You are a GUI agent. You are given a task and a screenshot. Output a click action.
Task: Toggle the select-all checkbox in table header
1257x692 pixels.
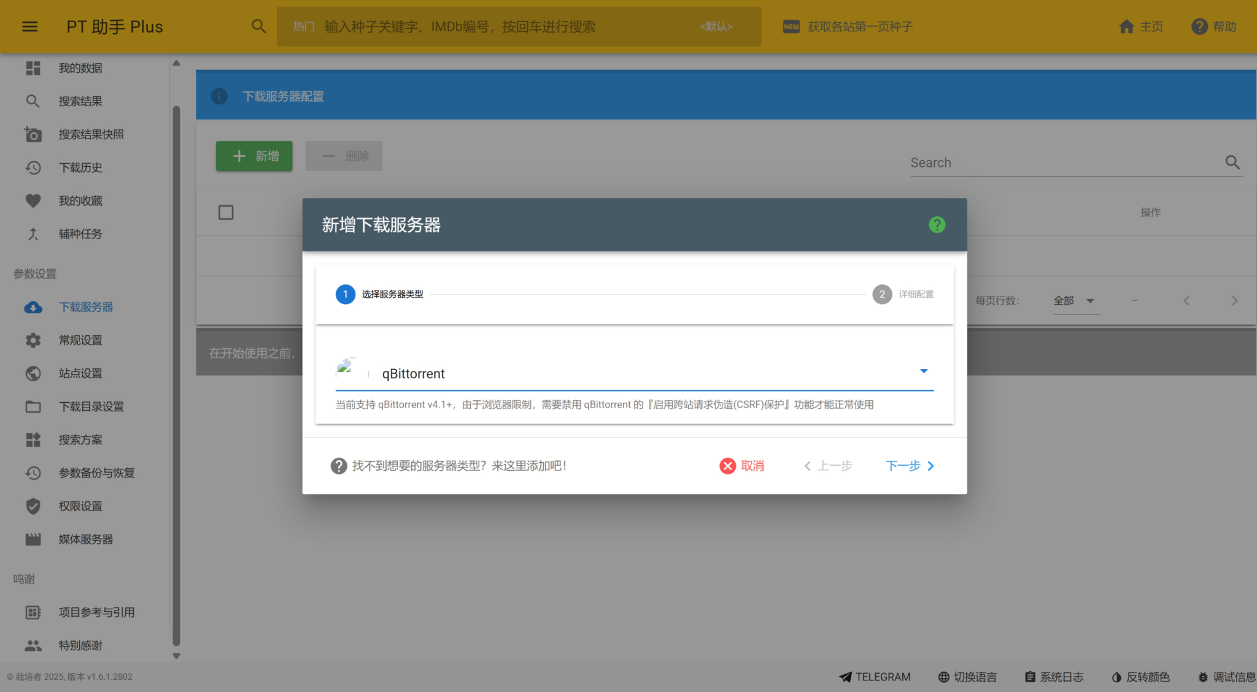pyautogui.click(x=226, y=213)
